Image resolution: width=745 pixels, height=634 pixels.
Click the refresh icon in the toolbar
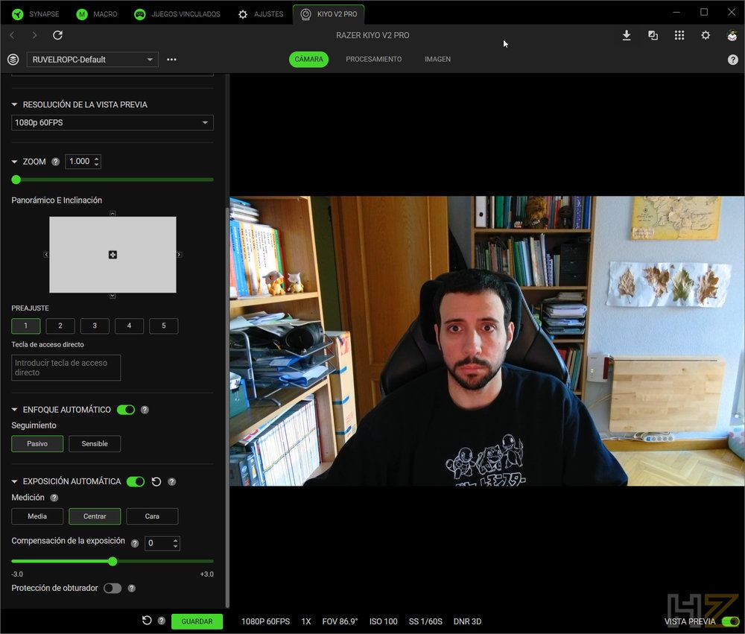[57, 35]
